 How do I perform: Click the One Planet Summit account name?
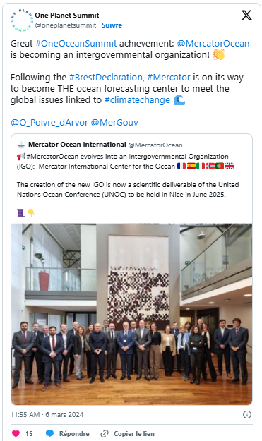[66, 16]
